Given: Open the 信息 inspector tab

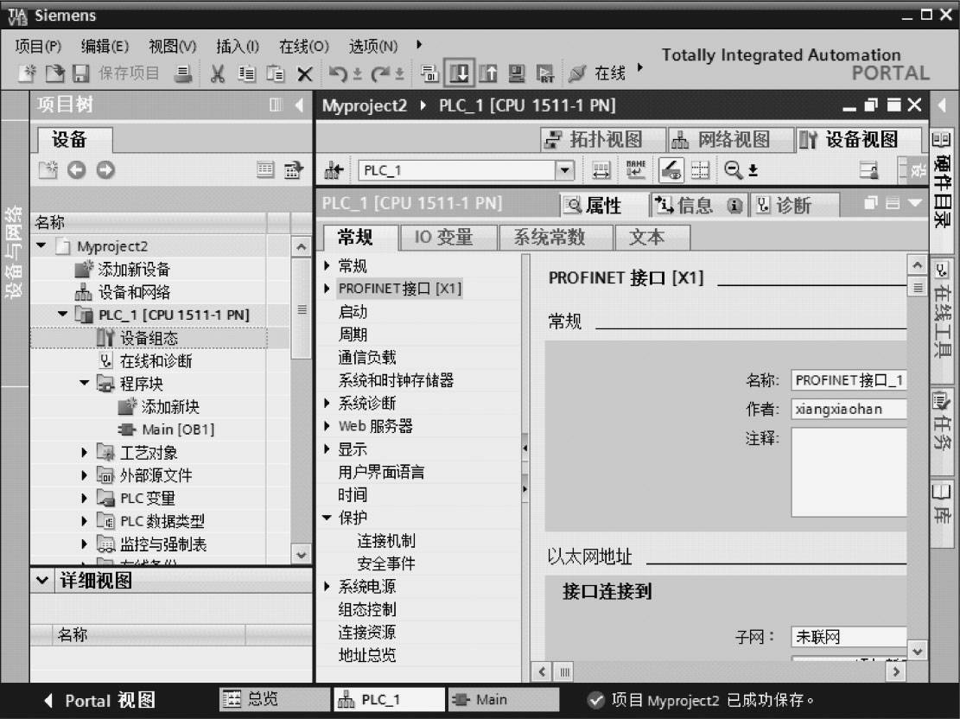Looking at the screenshot, I should (x=698, y=205).
